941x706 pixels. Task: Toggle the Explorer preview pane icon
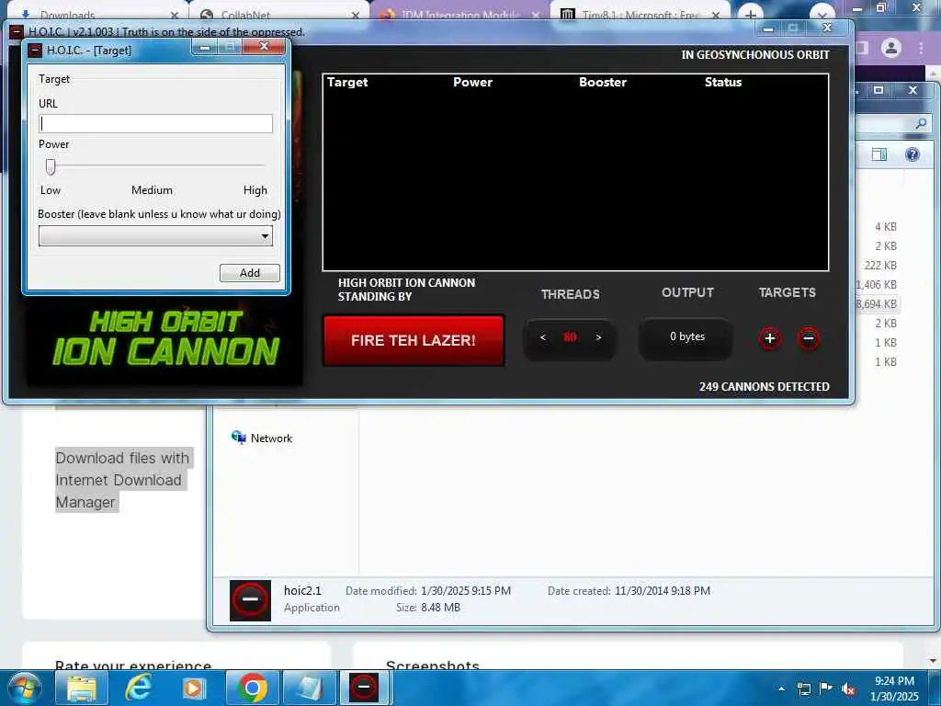coord(879,154)
